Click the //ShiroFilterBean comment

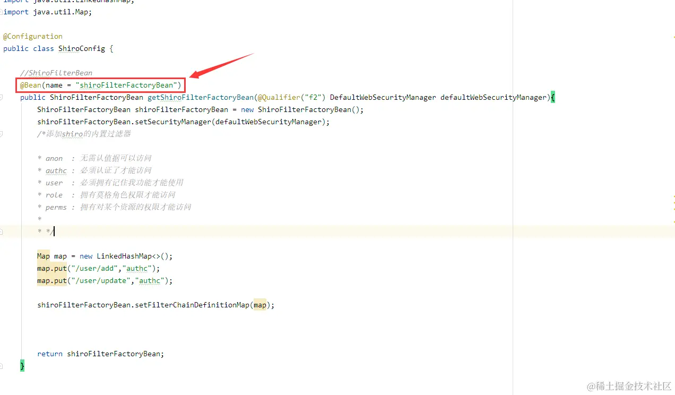[56, 73]
